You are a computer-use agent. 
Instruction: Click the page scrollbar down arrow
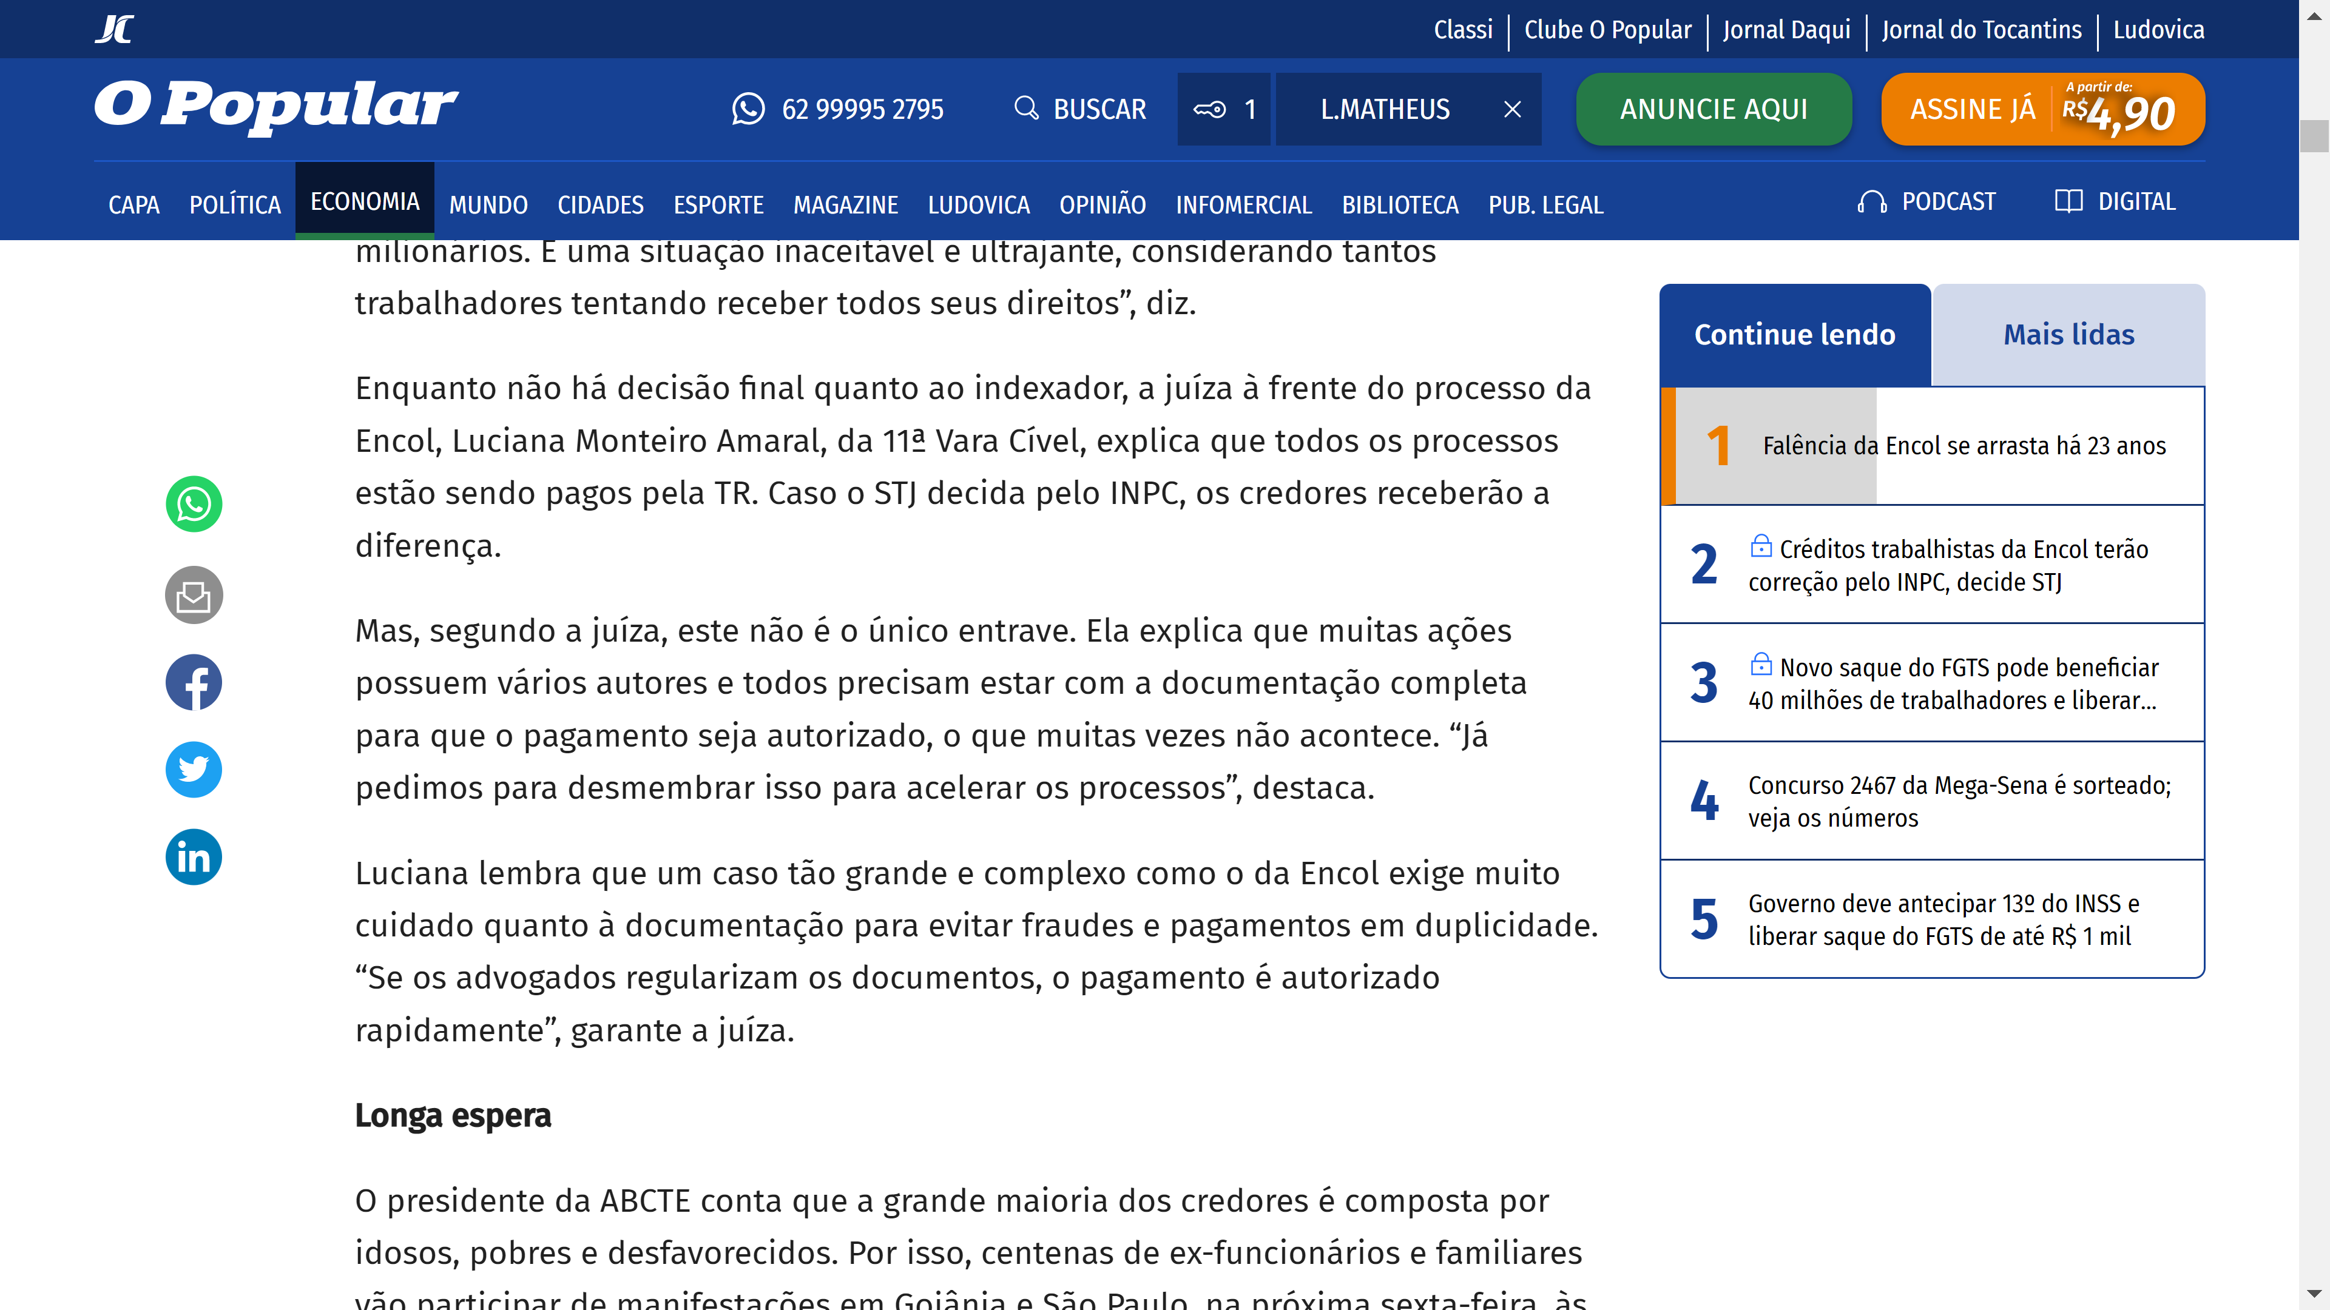tap(2314, 1294)
